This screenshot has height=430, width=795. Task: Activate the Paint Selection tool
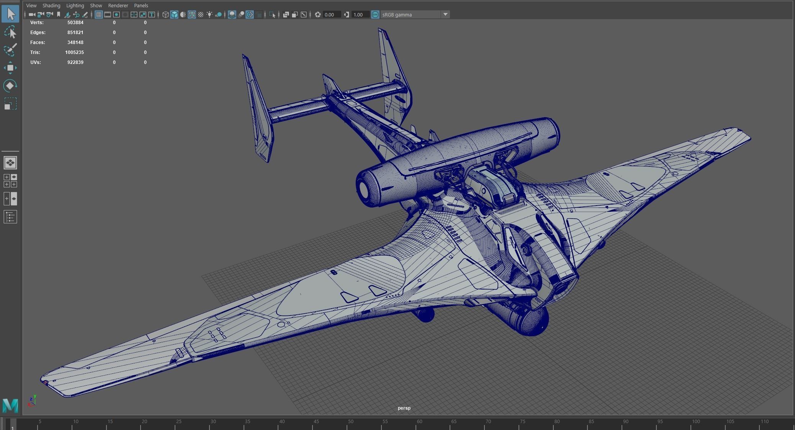coord(10,50)
